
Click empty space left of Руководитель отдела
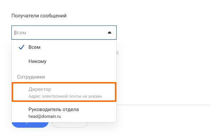coord(20,112)
